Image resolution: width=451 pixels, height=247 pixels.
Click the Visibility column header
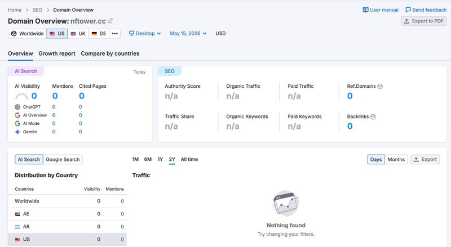92,189
